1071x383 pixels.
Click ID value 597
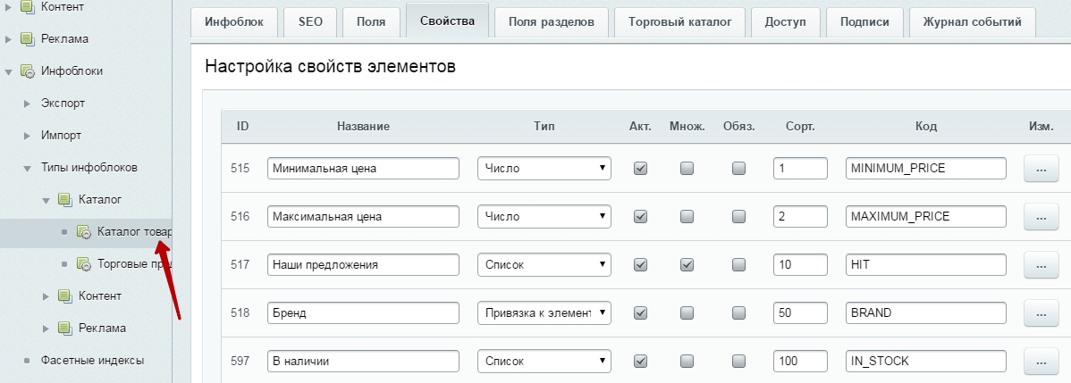click(x=241, y=362)
